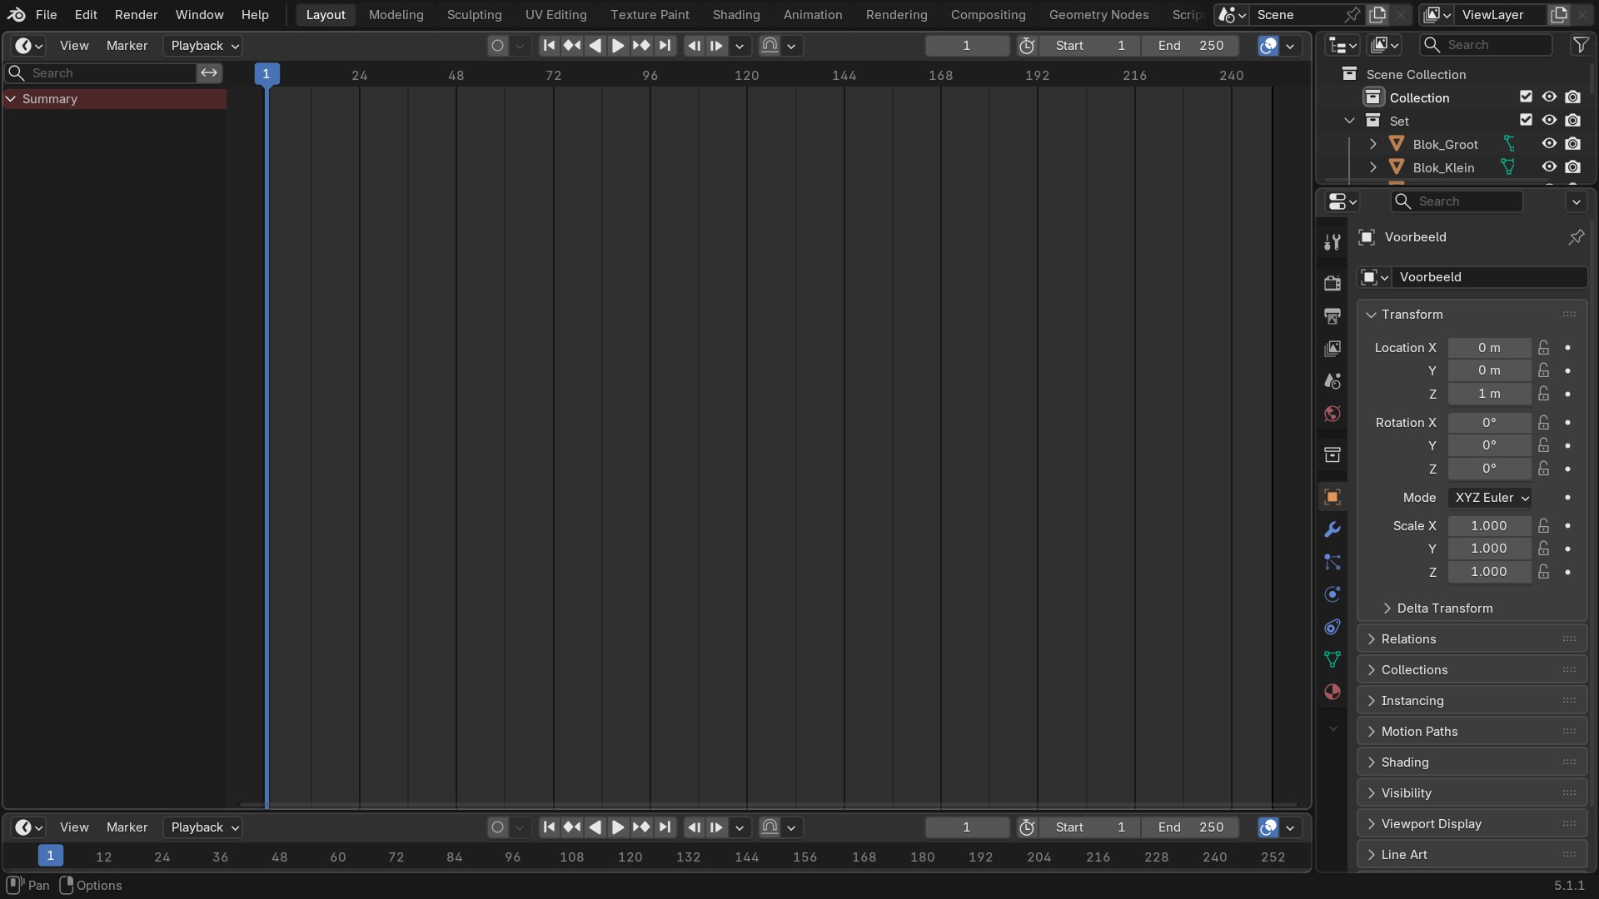Pin the Voorbeeld properties panel

[x=1577, y=237]
